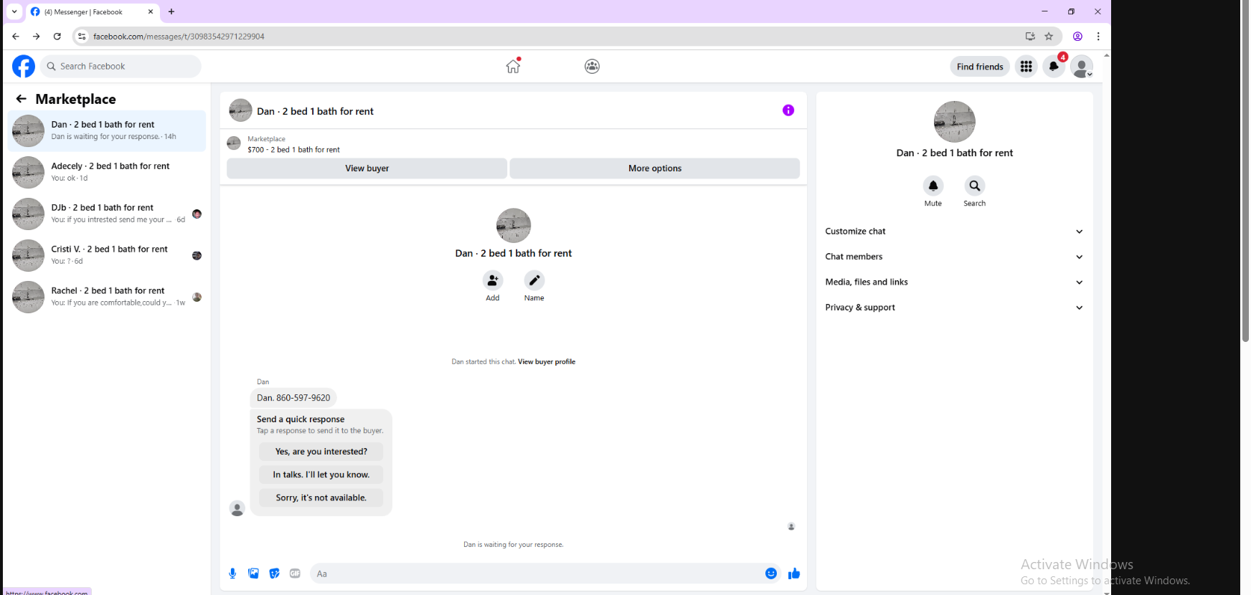Expand Media, files and links section
The image size is (1251, 595).
click(954, 282)
